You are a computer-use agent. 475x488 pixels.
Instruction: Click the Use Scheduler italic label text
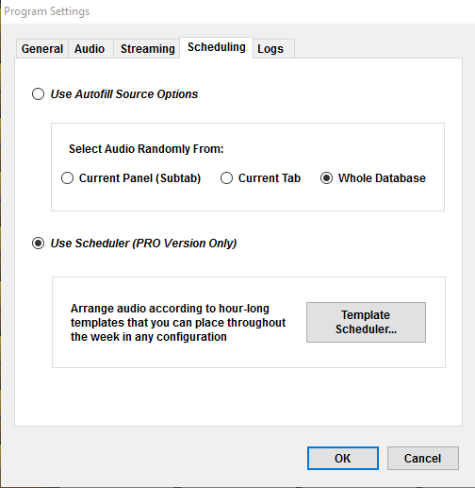pyautogui.click(x=143, y=244)
